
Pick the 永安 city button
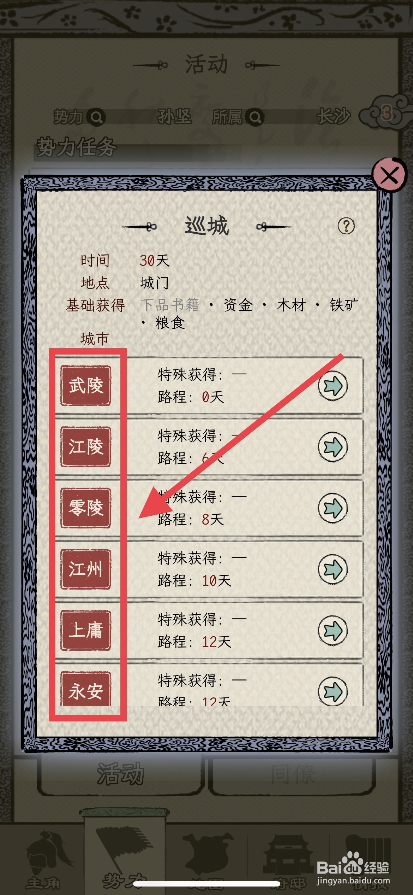click(x=86, y=689)
